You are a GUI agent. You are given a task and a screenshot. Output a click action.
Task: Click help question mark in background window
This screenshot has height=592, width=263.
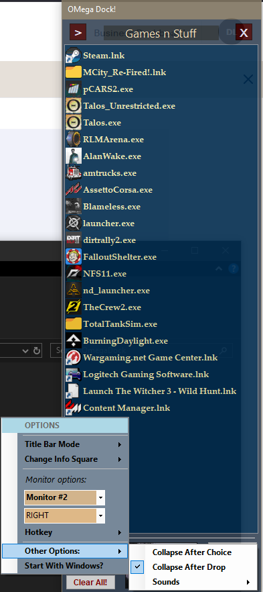pos(234,268)
